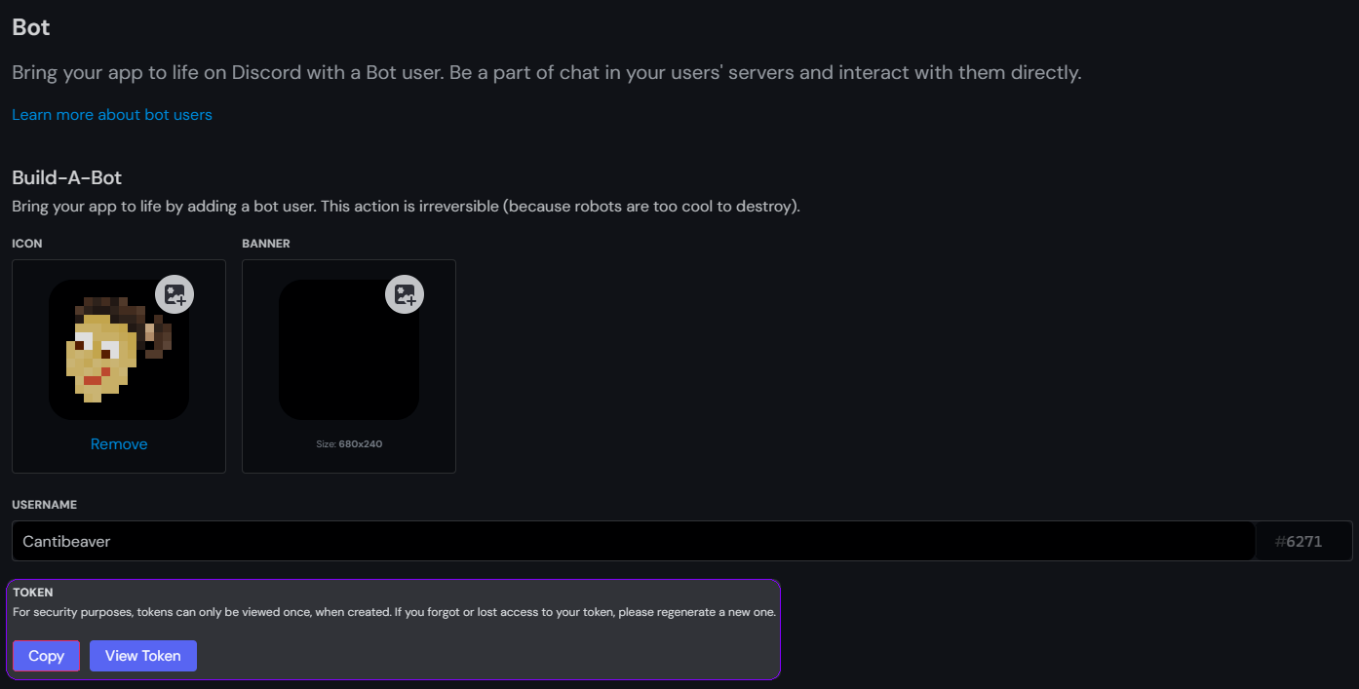Viewport: 1359px width, 689px height.
Task: Click the TOKEN section label
Action: coord(33,593)
